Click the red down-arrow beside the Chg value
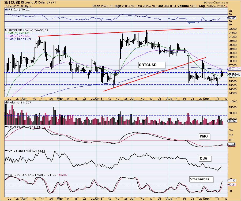 click(x=227, y=6)
